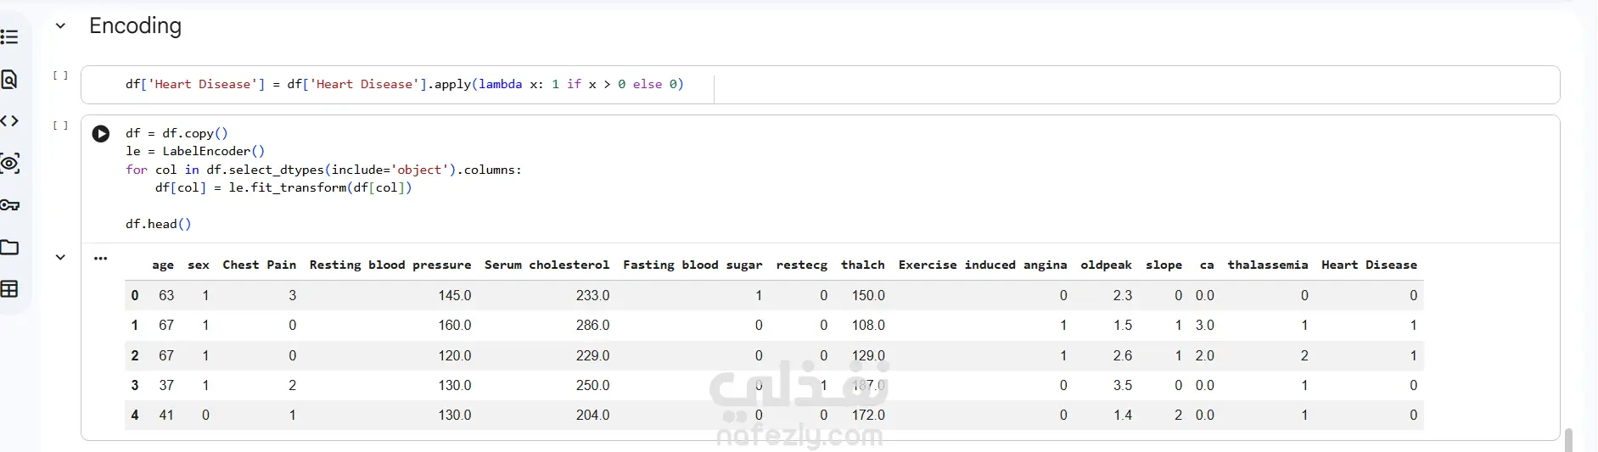The height and width of the screenshot is (452, 1598).
Task: Click the slope column header
Action: [x=1164, y=265]
